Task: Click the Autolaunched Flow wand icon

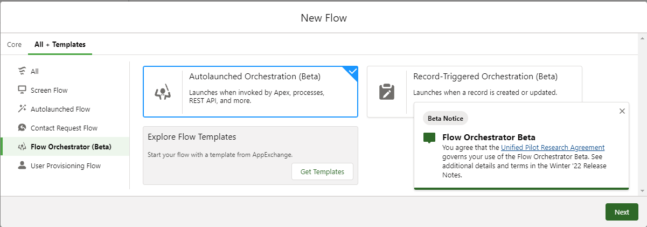Action: click(22, 109)
